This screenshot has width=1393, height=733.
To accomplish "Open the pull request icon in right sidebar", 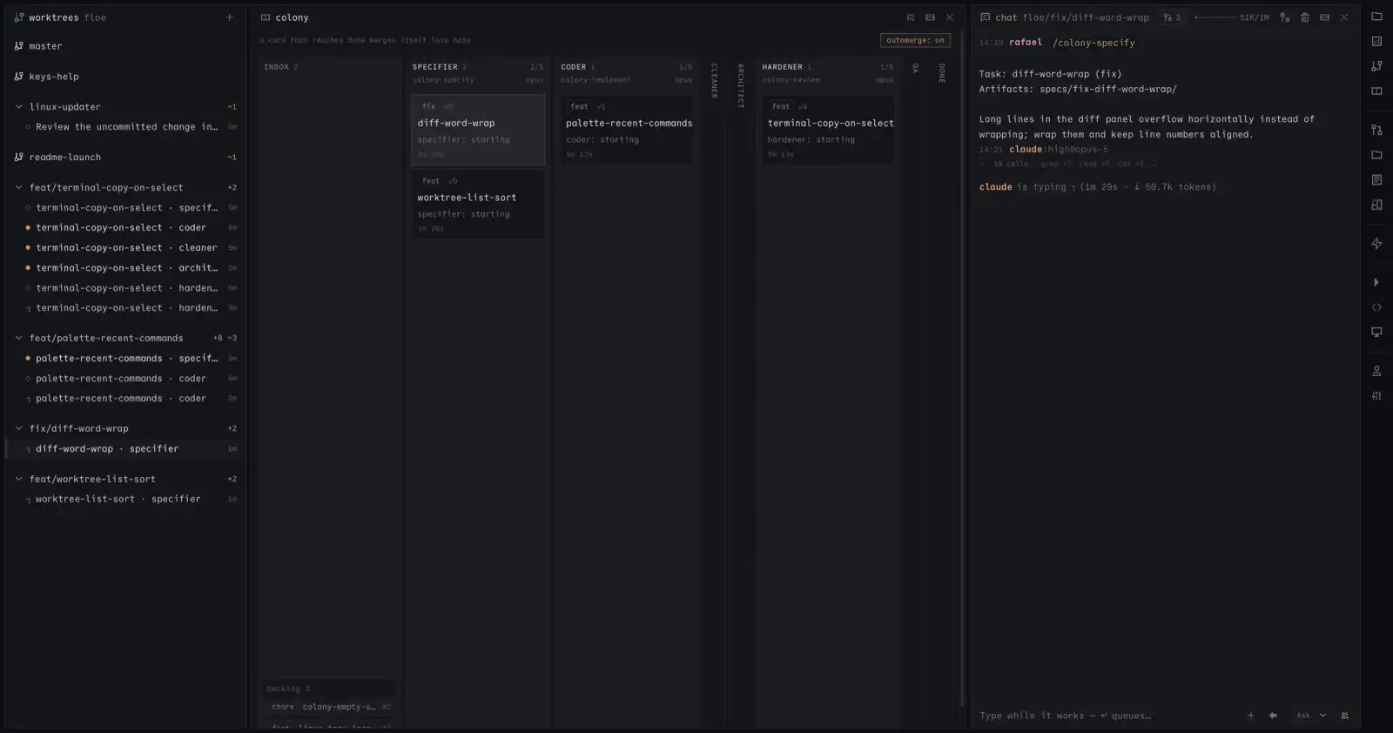I will click(1376, 130).
